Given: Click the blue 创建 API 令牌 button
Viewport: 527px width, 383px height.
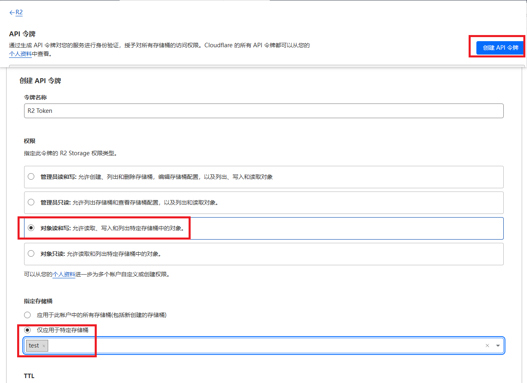Looking at the screenshot, I should pyautogui.click(x=500, y=48).
